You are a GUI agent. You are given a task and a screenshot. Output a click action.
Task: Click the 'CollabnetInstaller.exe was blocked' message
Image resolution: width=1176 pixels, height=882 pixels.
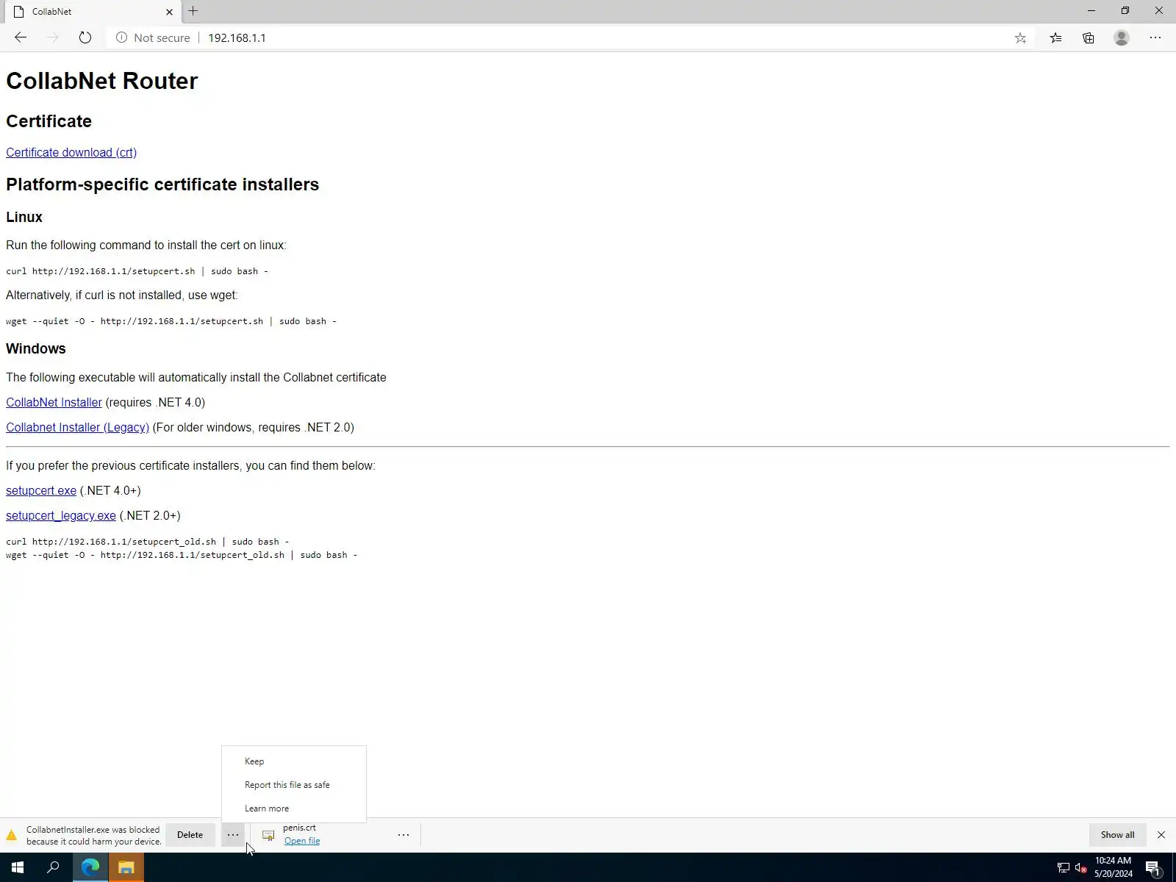93,835
